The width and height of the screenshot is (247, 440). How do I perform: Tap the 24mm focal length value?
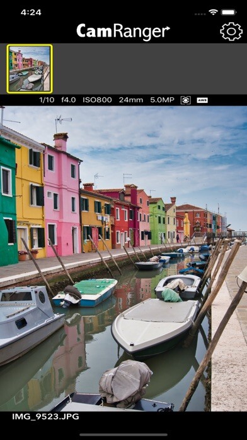click(x=131, y=100)
